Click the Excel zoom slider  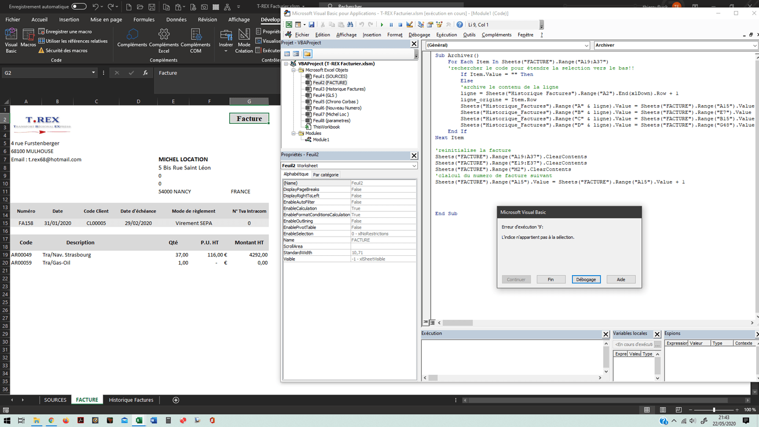[x=714, y=410]
